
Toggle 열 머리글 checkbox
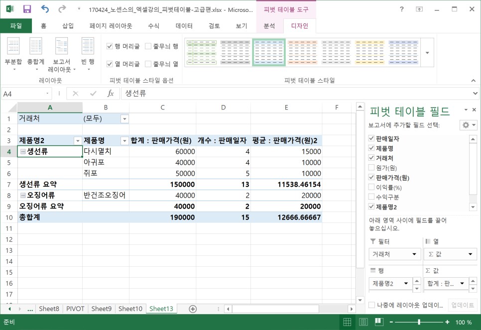click(x=110, y=64)
